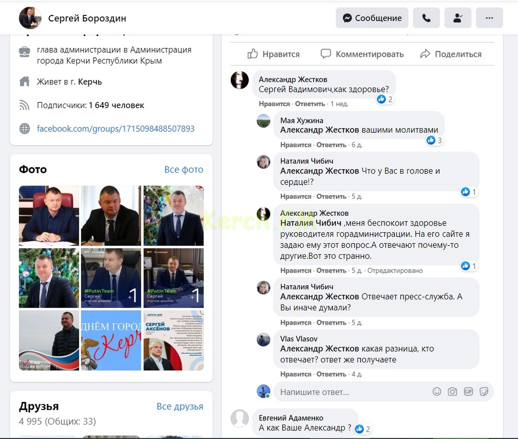Click the friend status icon button

(458, 18)
